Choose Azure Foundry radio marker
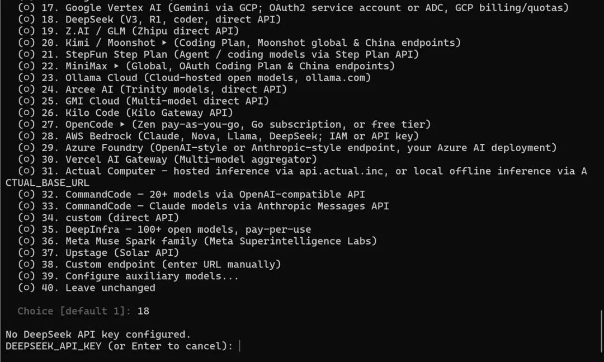604x362 pixels. tap(26, 148)
